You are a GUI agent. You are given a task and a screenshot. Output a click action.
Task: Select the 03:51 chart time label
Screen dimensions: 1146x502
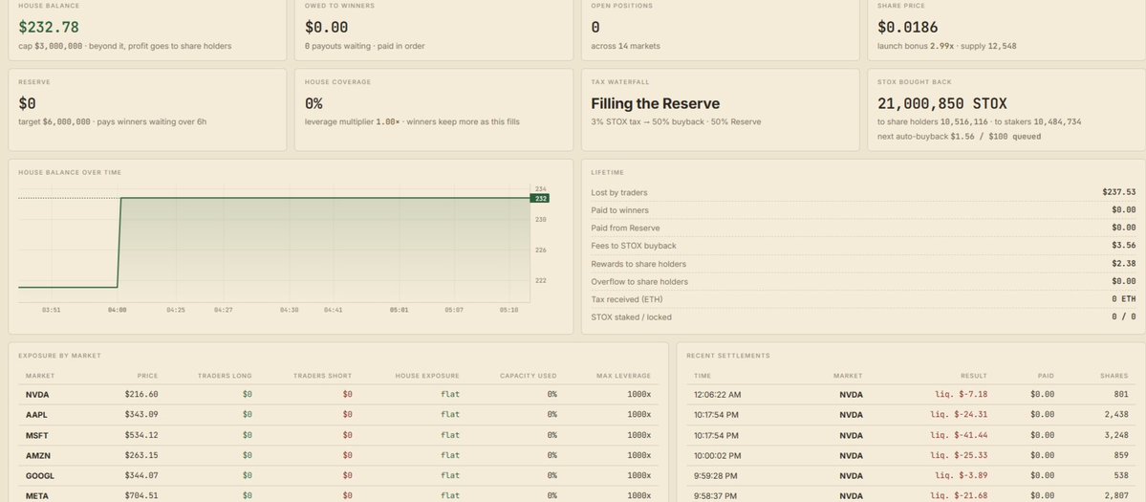pyautogui.click(x=52, y=310)
